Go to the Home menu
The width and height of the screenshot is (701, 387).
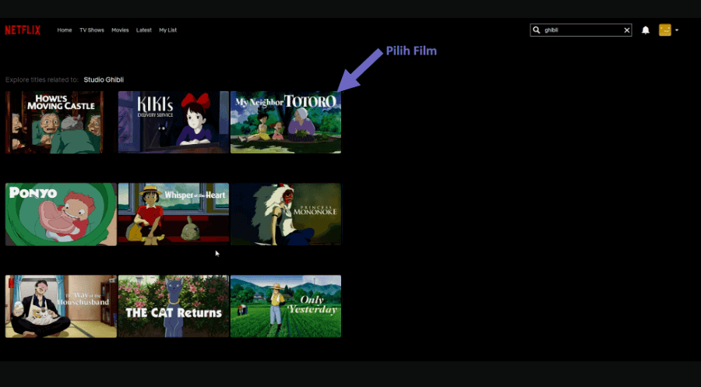coord(65,30)
